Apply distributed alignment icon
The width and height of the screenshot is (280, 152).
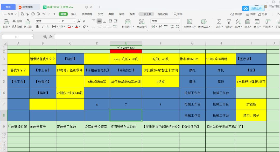pos(115,27)
